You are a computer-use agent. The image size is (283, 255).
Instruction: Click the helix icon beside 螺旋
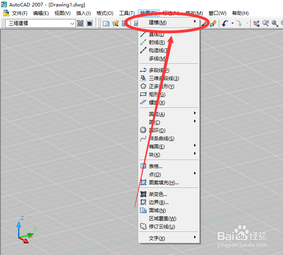click(143, 103)
